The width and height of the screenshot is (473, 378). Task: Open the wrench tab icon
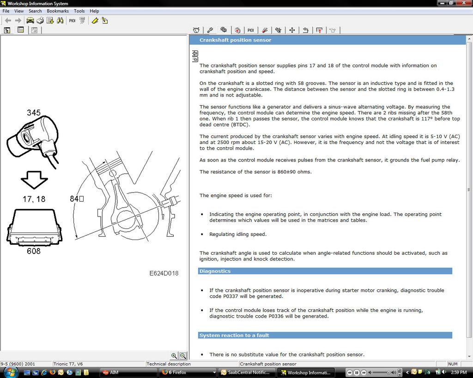(210, 30)
